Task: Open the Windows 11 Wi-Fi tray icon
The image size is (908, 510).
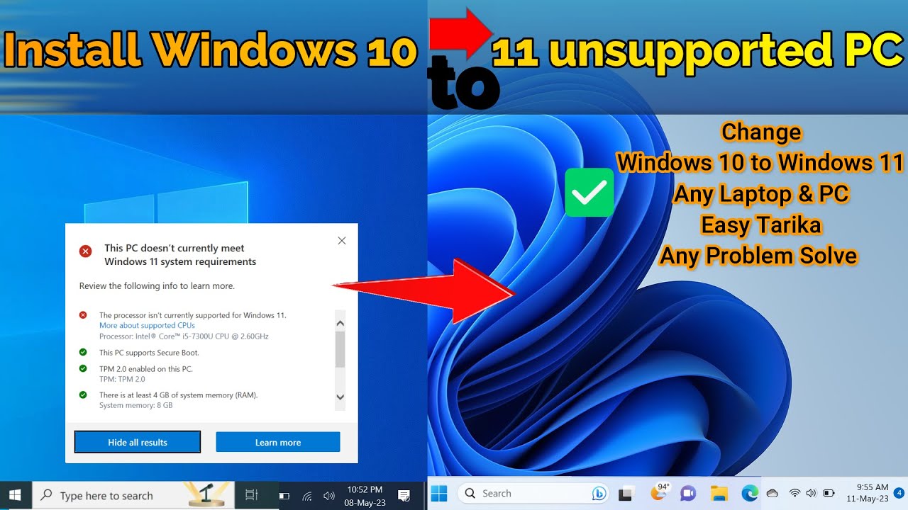Action: 794,493
